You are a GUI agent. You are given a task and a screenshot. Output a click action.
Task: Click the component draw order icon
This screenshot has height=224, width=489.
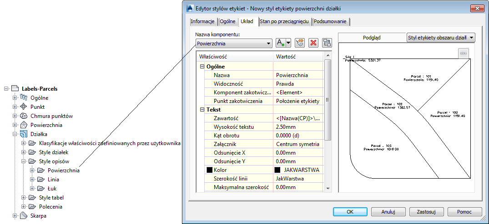click(x=327, y=43)
